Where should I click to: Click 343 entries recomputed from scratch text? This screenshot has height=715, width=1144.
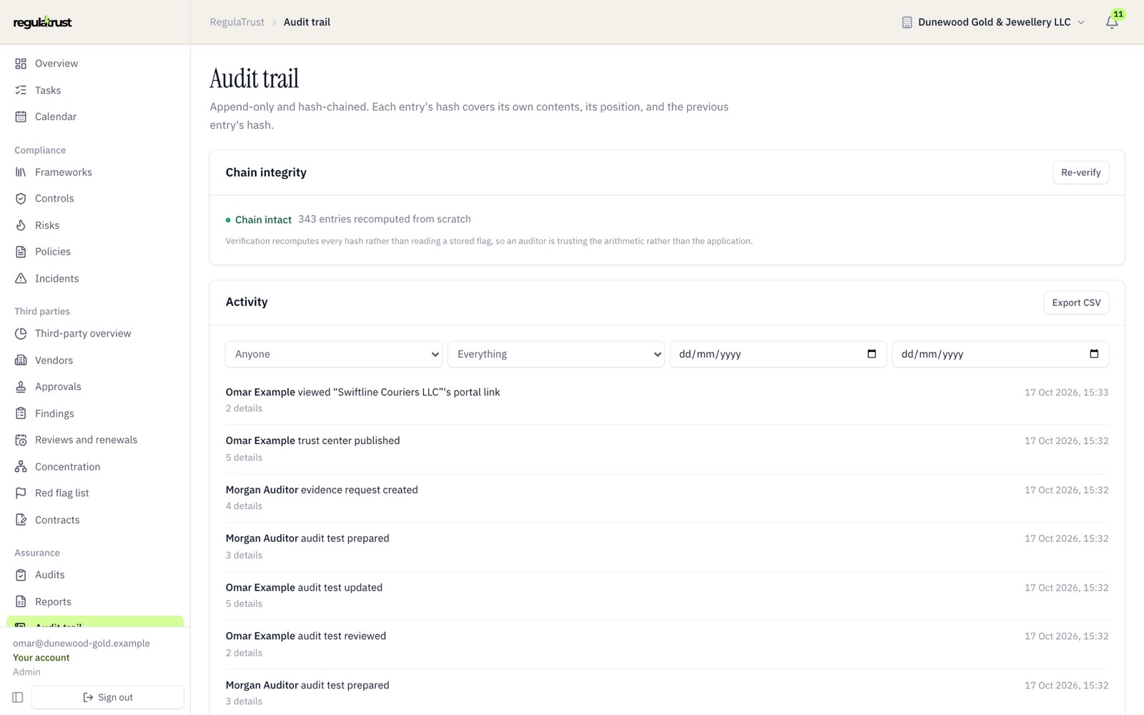pyautogui.click(x=385, y=220)
